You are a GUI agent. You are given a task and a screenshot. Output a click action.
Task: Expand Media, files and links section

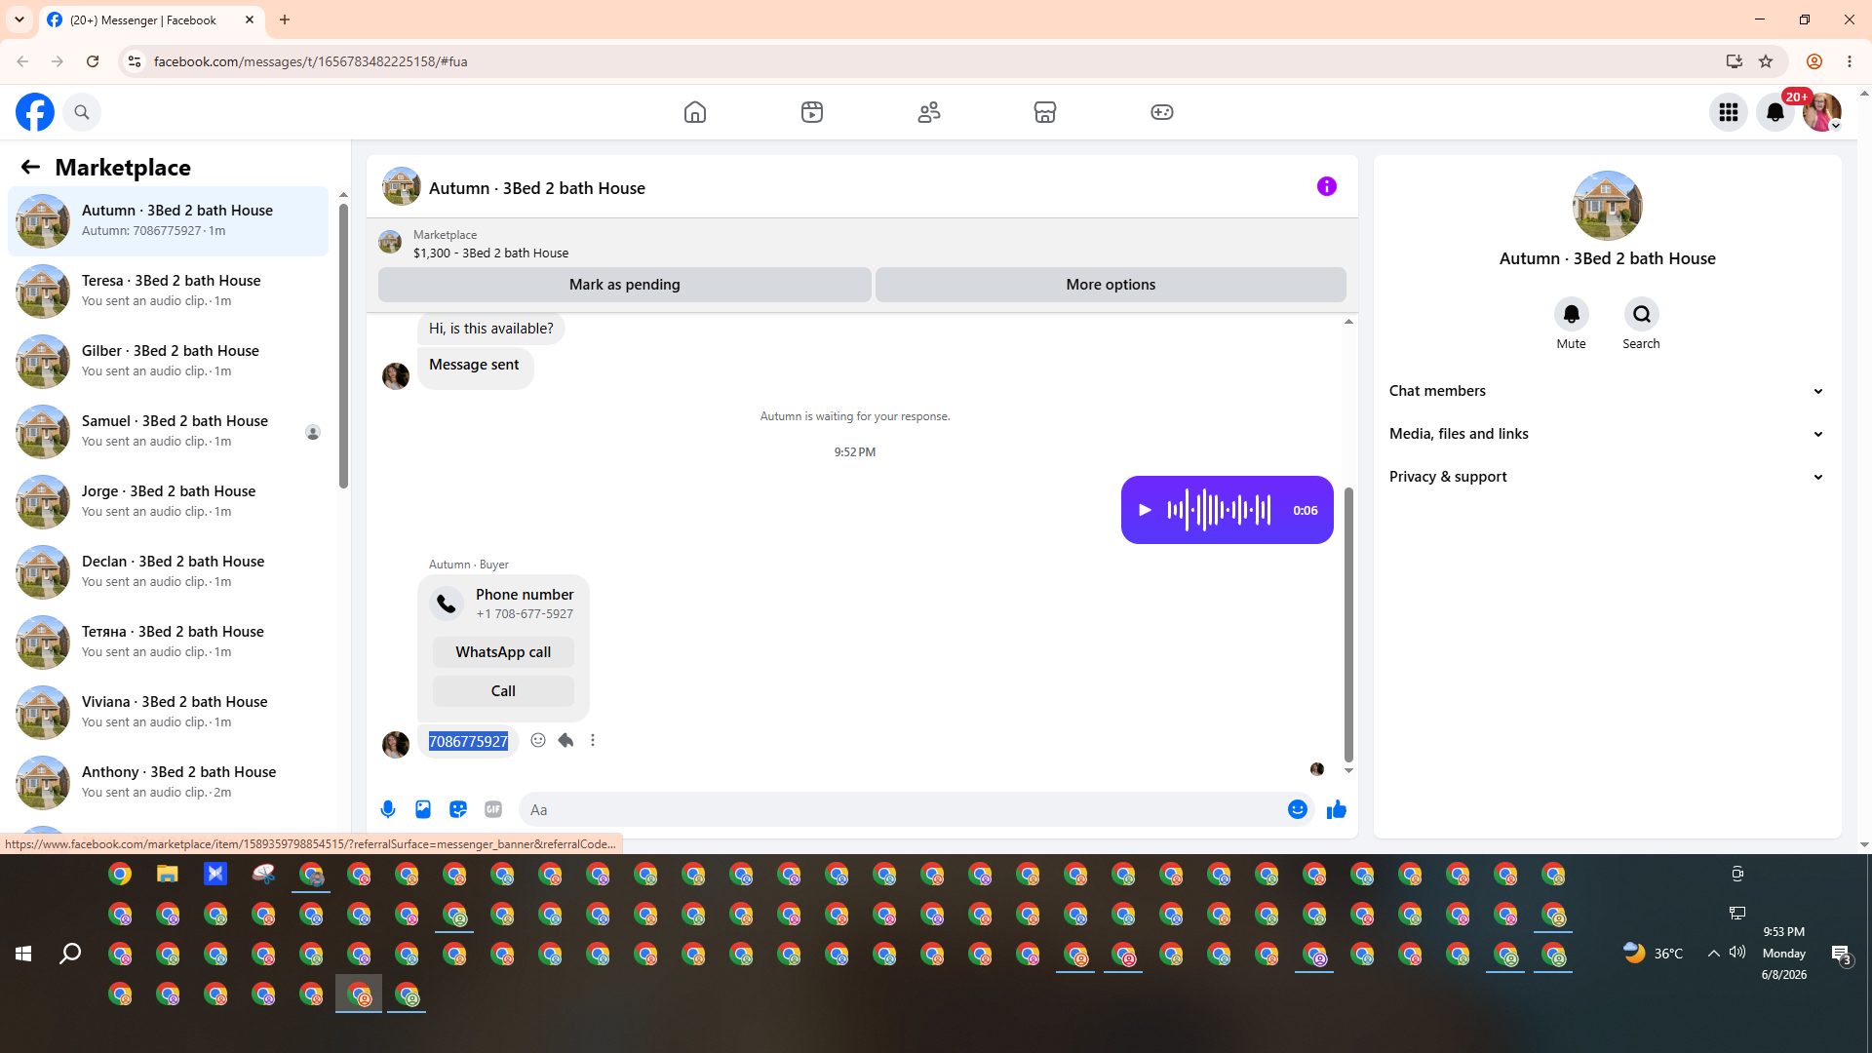[x=1608, y=434]
